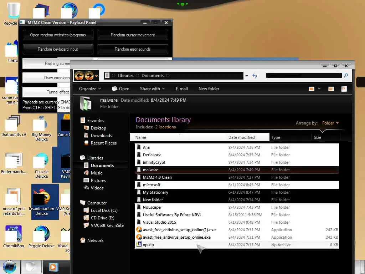
Task: Toggle Flashing screen payload in MEMZ
Action: pyautogui.click(x=47, y=64)
